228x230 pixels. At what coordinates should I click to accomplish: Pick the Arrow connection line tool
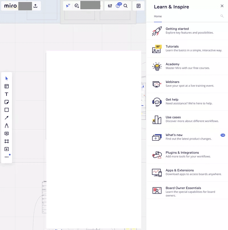coord(7,118)
